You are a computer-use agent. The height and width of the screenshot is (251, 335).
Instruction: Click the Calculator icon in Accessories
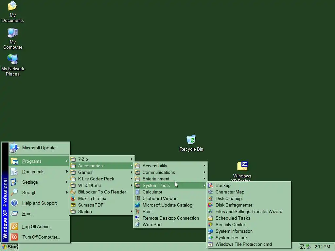click(137, 192)
